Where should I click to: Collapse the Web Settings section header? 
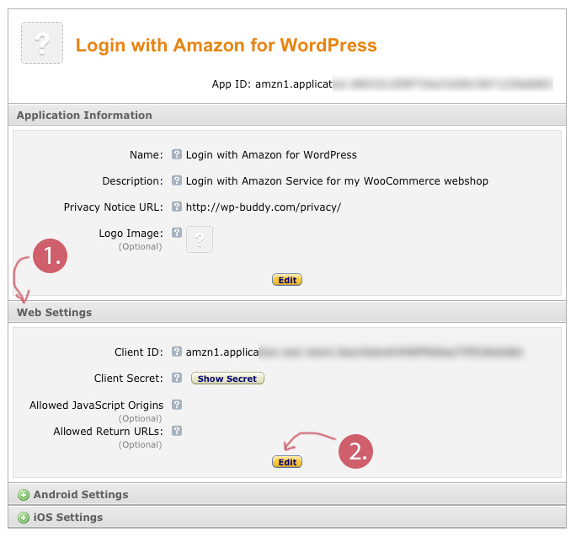(55, 313)
